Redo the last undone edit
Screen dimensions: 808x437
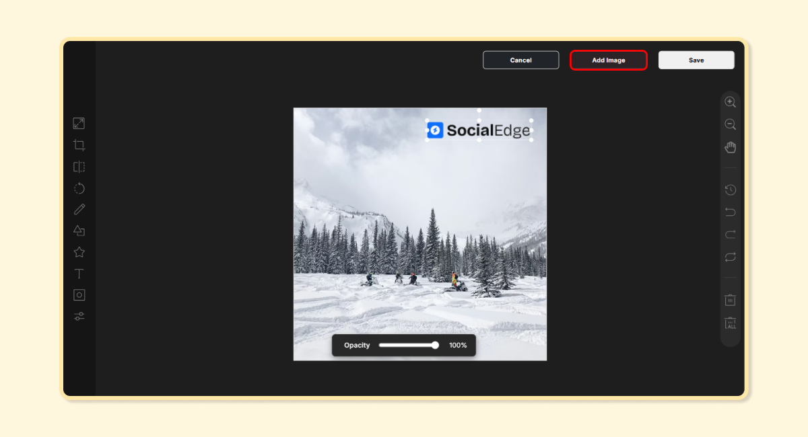(730, 234)
